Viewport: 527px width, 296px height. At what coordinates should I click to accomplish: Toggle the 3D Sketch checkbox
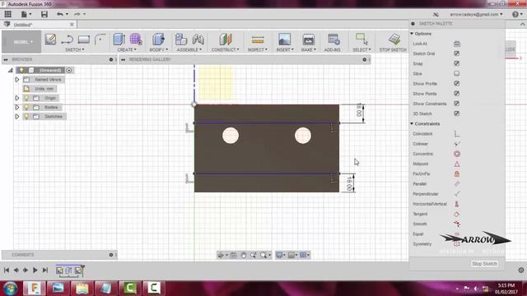456,113
